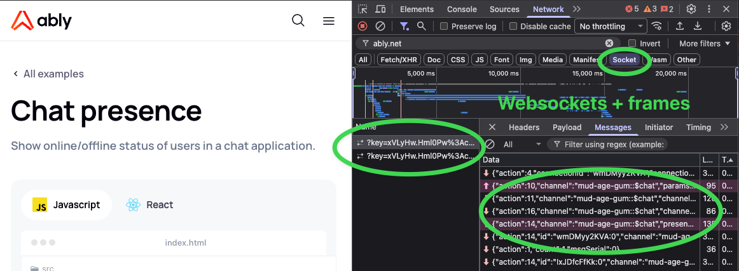Switch to the Elements panel

coord(417,10)
